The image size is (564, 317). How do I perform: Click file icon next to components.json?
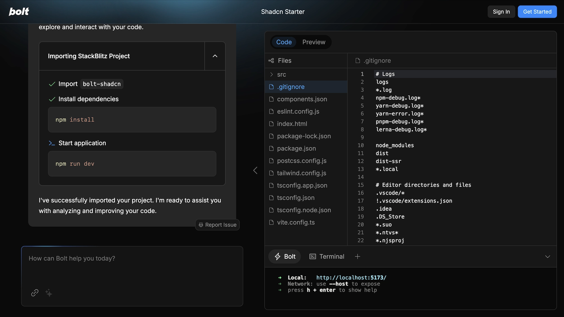coord(271,99)
